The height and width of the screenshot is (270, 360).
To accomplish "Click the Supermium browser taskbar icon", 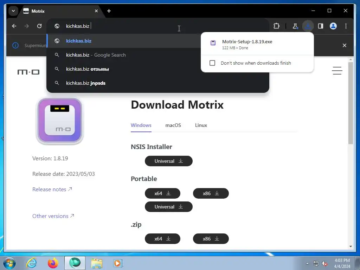I will point(75,263).
